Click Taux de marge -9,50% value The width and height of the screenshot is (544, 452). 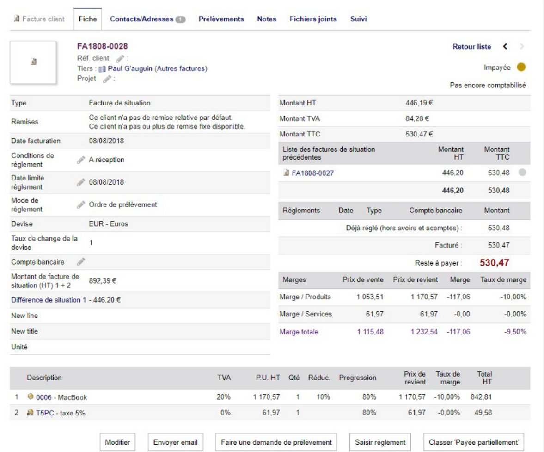click(515, 332)
